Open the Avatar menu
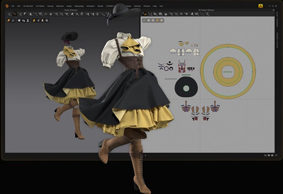The height and width of the screenshot is (194, 283). click(x=69, y=7)
